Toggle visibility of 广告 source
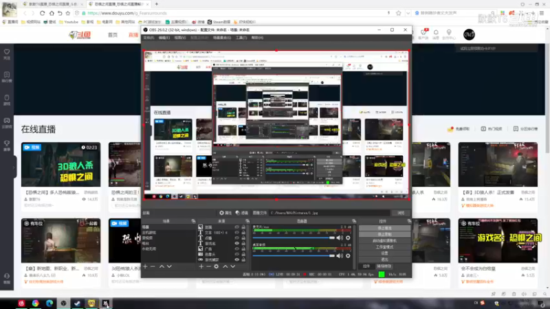Screen dimensions: 550x309 [x=236, y=249]
